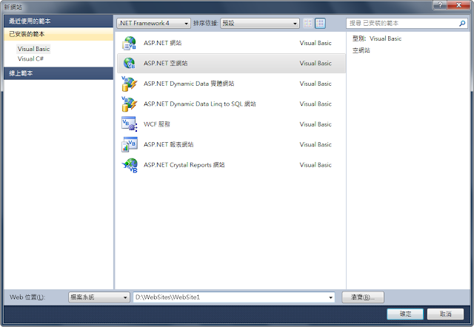Click the Crystal Reports 網站 template icon
This screenshot has height=327, width=474.
(x=129, y=165)
